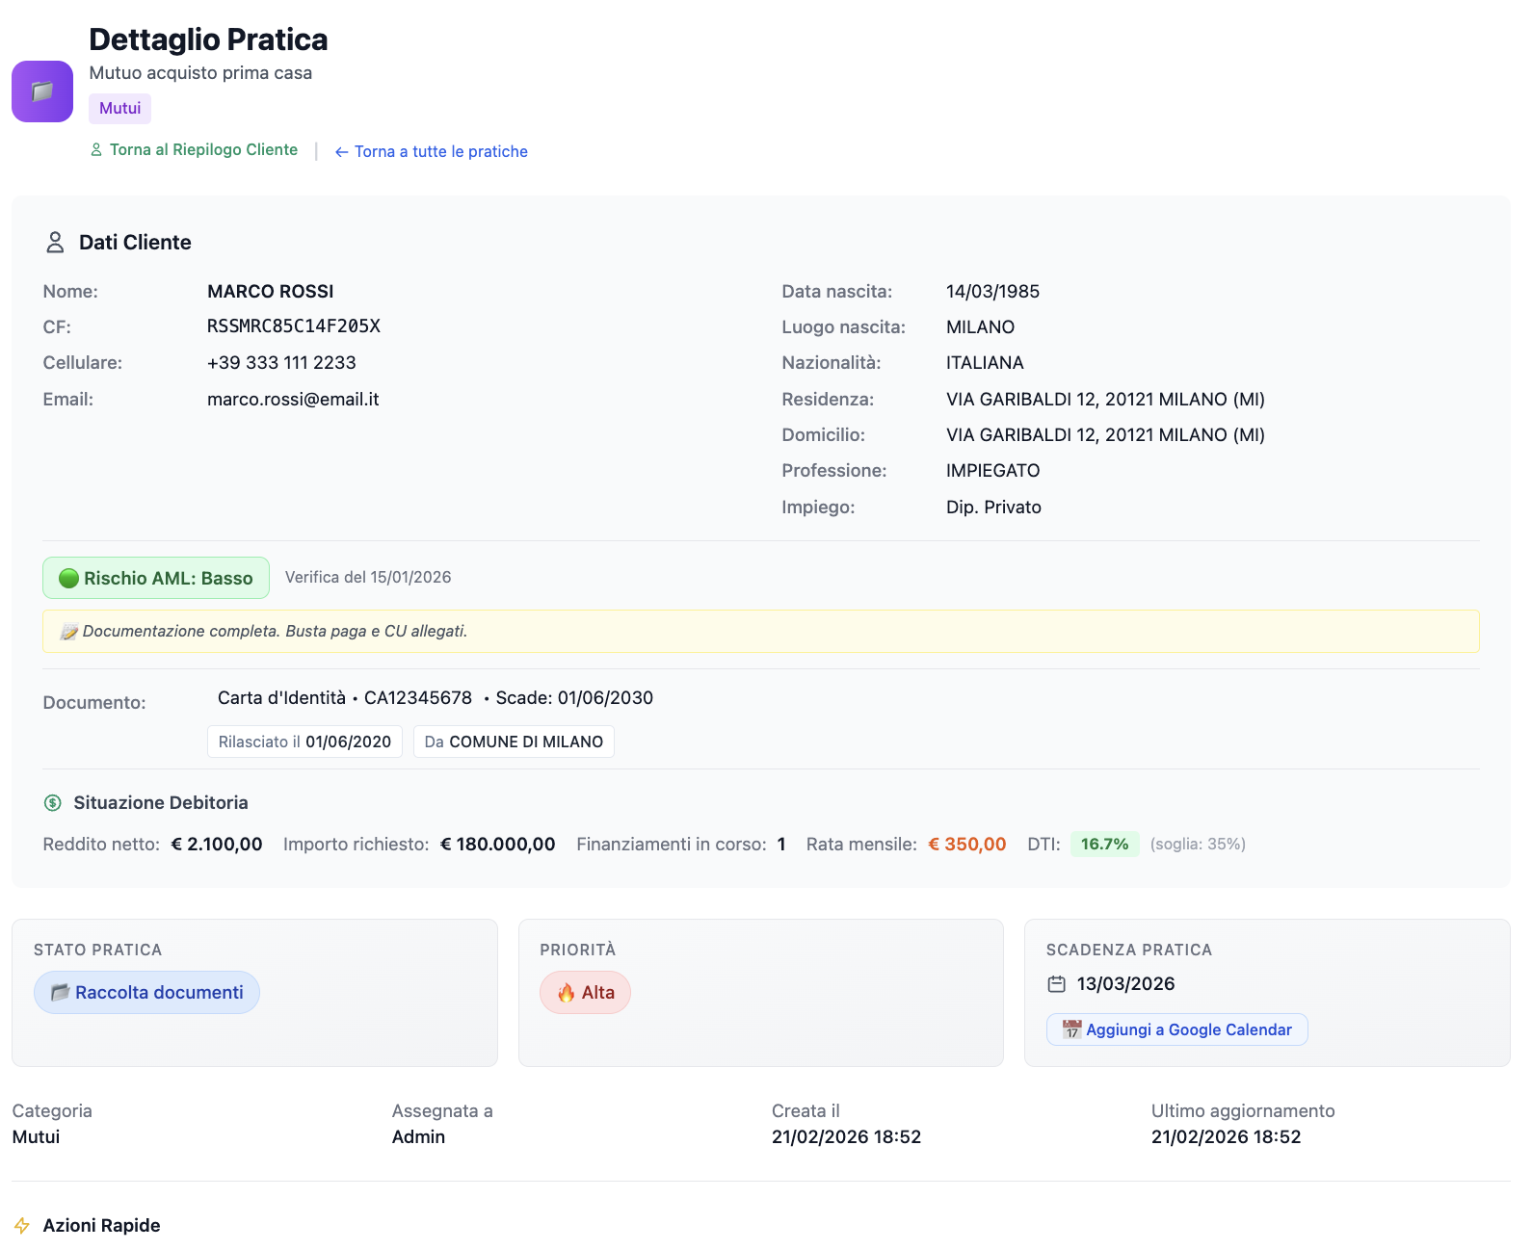Open the Alta priority badge
The image size is (1532, 1250).
pos(585,993)
